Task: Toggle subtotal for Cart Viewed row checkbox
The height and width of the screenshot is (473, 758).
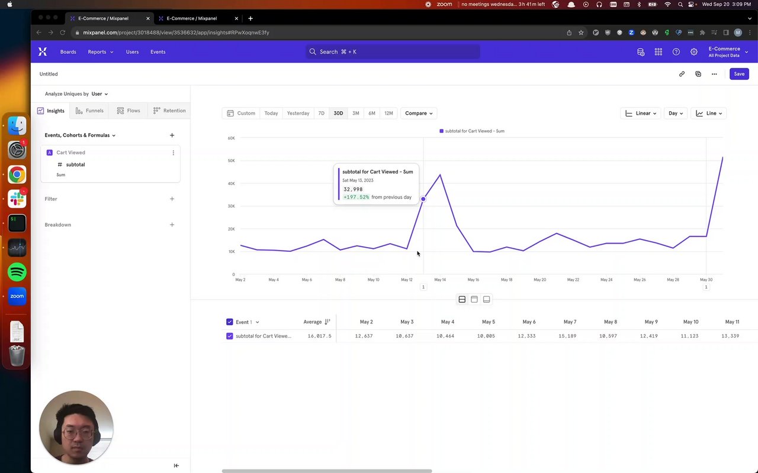Action: click(x=230, y=336)
